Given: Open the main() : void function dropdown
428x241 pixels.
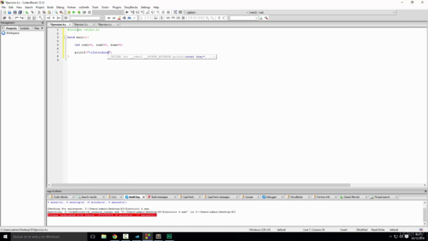Looking at the screenshot, I should 322,12.
